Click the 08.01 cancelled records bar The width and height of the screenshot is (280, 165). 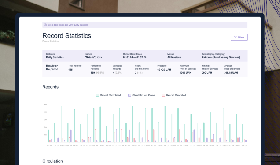coord(96,136)
